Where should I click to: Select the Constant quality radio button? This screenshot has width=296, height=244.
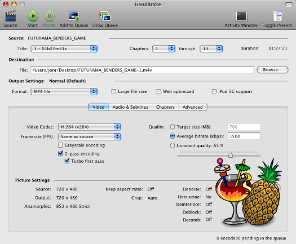coord(173,145)
